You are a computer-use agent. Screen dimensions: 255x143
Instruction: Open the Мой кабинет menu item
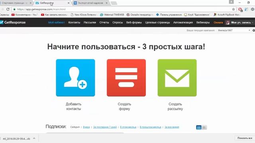click(57, 23)
